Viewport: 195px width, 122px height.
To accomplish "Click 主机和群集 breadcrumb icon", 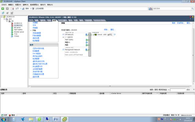I will click(x=33, y=9).
